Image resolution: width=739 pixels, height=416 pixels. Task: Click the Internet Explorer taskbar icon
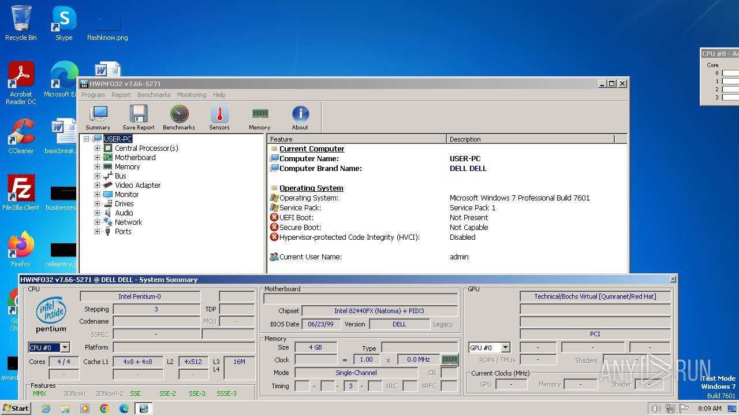click(x=46, y=408)
